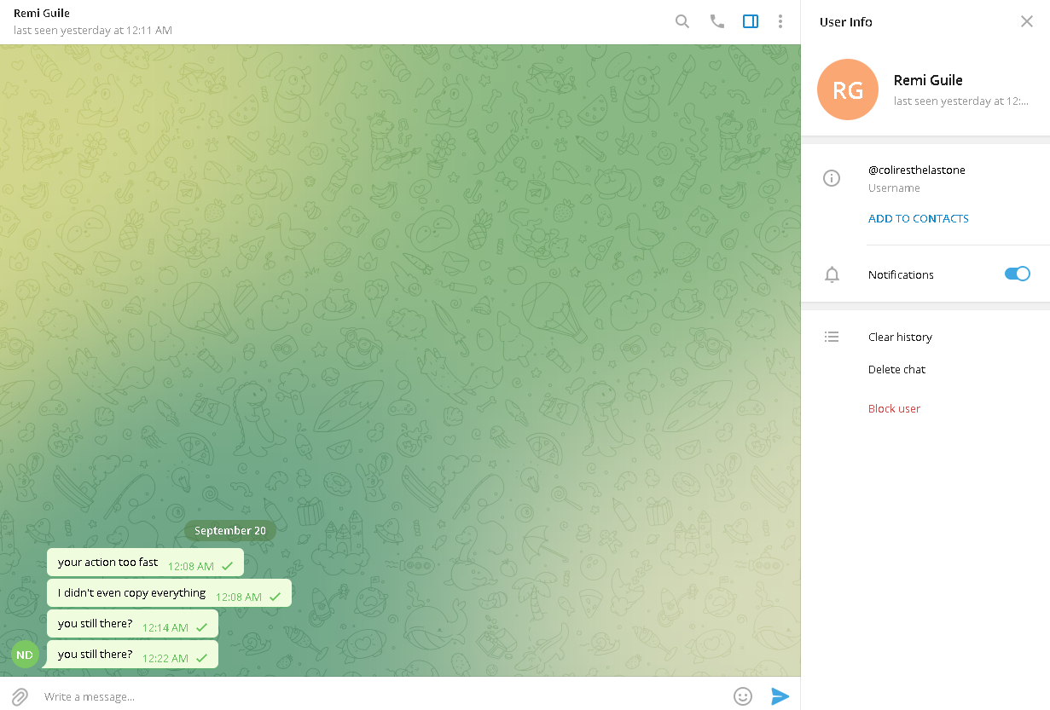Select Delete chat
The height and width of the screenshot is (710, 1050).
point(896,370)
